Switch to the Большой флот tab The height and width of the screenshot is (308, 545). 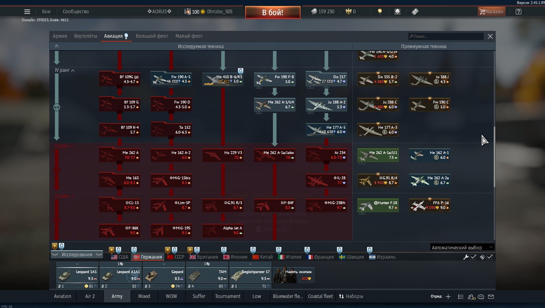pyautogui.click(x=152, y=36)
